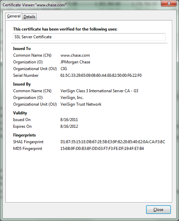This screenshot has height=221, width=179.
Task: Click the Issued On date 8/16/2011
Action: click(x=69, y=120)
